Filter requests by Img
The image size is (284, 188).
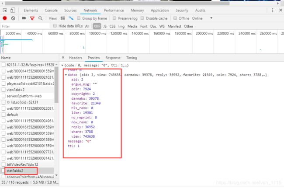tap(121, 26)
